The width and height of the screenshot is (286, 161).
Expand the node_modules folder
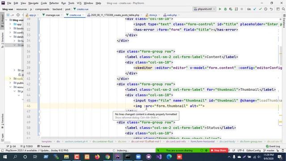10,79
